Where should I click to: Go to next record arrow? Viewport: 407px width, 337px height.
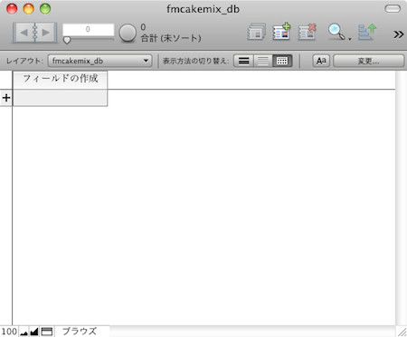pos(46,33)
